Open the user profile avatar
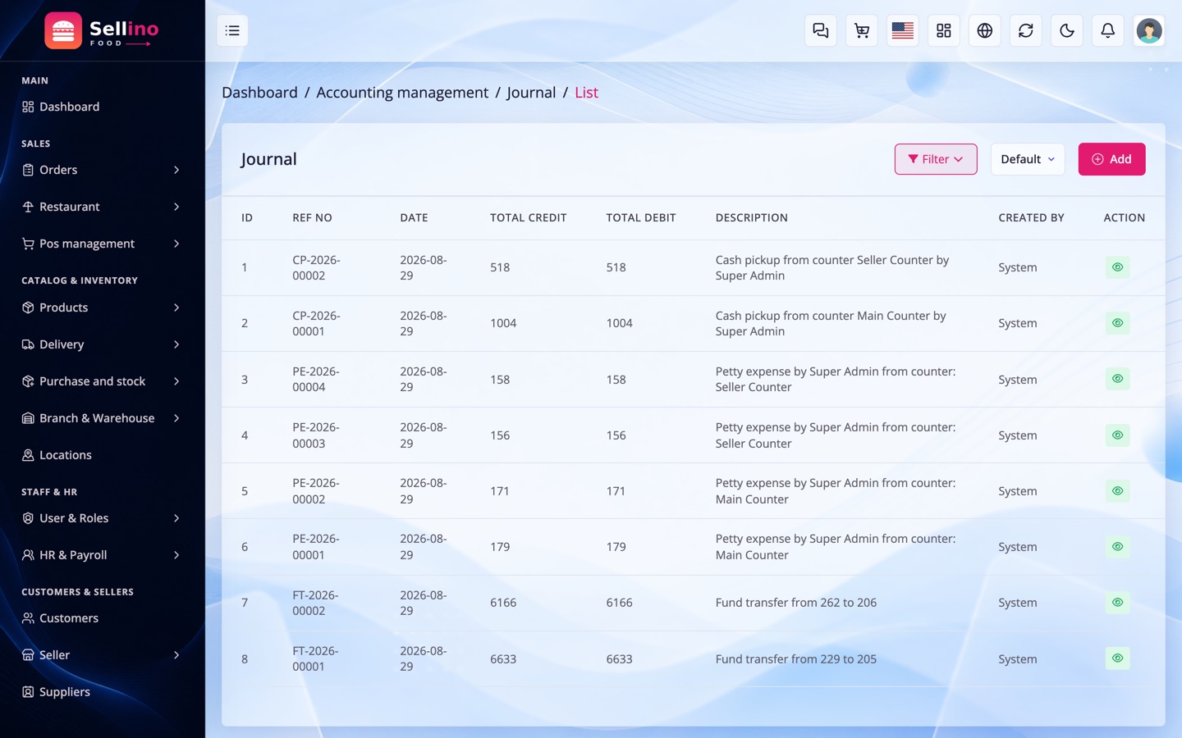Image resolution: width=1182 pixels, height=738 pixels. pos(1148,31)
